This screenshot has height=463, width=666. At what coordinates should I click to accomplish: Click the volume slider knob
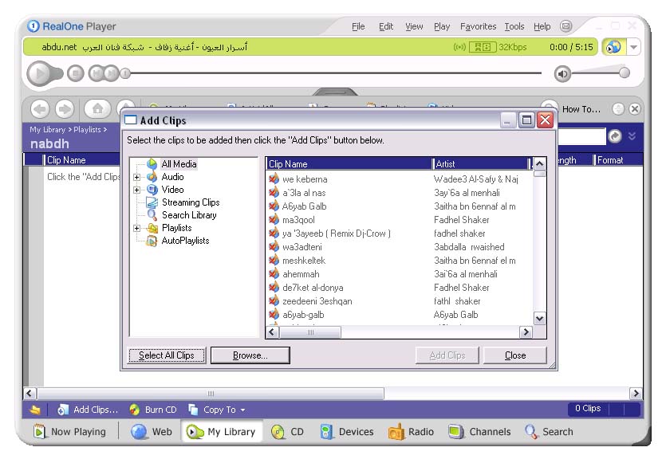[624, 73]
